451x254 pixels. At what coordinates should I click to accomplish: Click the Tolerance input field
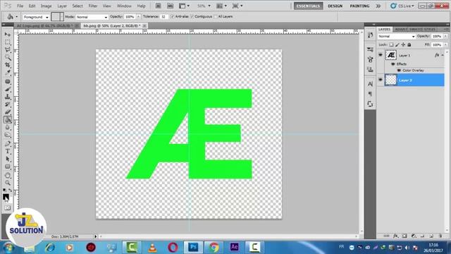[164, 17]
